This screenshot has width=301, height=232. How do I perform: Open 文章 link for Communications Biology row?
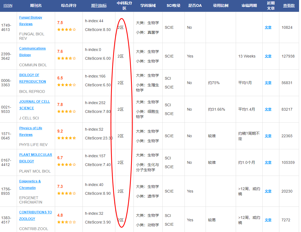click(268, 56)
